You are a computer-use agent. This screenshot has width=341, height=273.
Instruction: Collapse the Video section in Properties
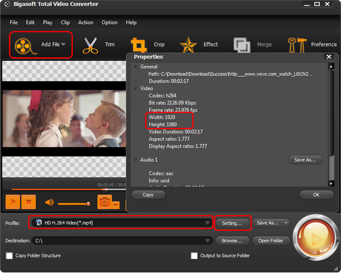coord(136,88)
